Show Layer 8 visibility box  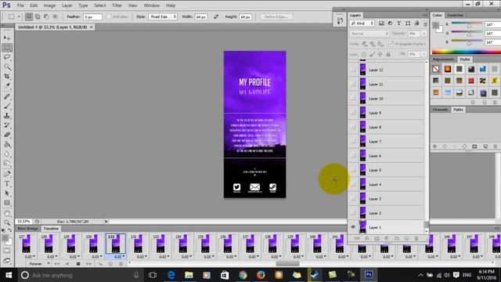pyautogui.click(x=353, y=127)
